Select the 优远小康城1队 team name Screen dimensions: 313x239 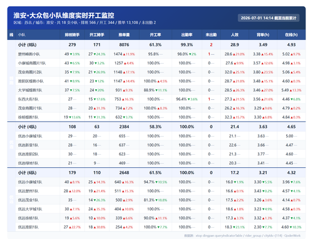pyautogui.click(x=30, y=182)
